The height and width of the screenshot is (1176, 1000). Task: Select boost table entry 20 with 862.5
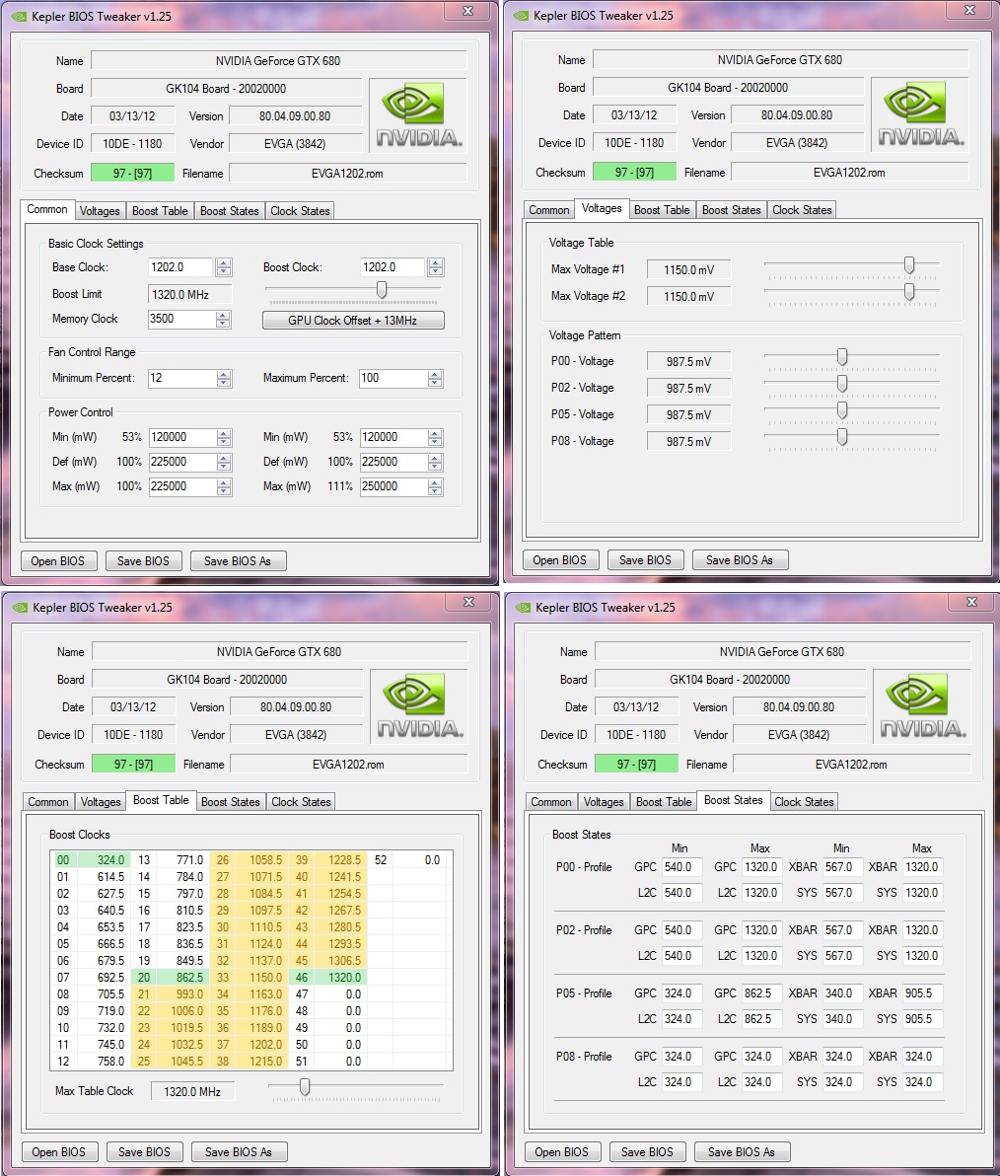171,978
